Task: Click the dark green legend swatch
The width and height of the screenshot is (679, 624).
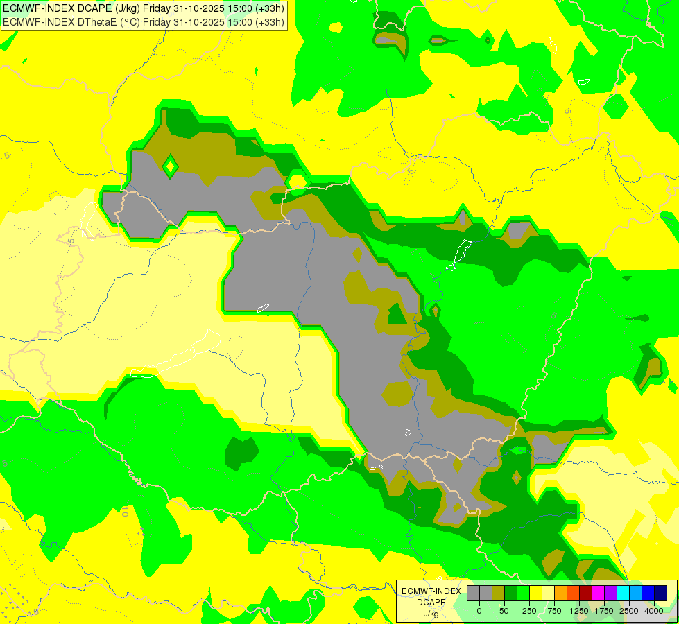Action: click(511, 593)
